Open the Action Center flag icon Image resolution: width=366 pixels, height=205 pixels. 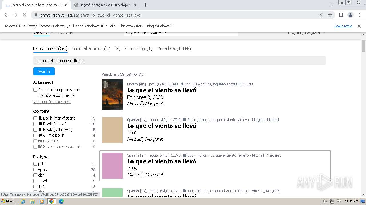[338, 201]
